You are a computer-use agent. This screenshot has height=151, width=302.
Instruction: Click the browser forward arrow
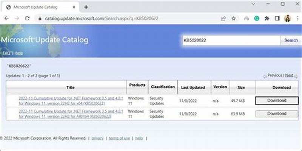tap(17, 18)
